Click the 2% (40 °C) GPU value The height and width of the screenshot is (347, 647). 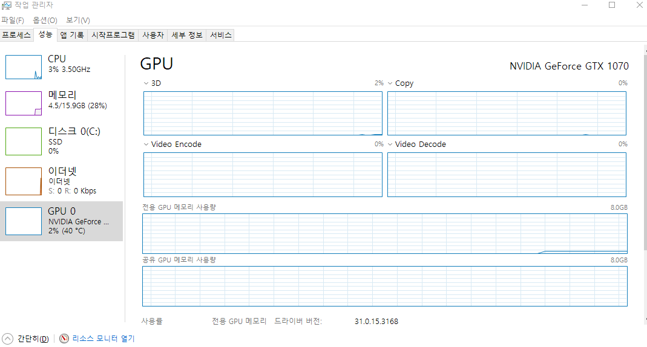point(67,231)
